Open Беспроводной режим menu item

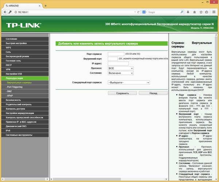coord(25,56)
